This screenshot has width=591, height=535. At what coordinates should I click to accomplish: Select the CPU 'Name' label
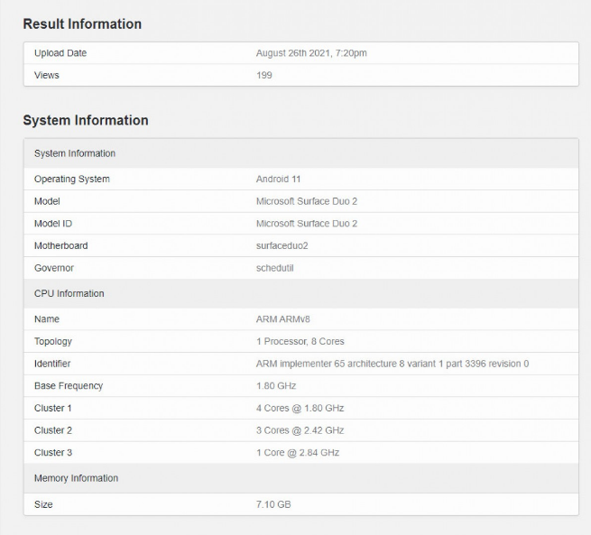point(47,319)
